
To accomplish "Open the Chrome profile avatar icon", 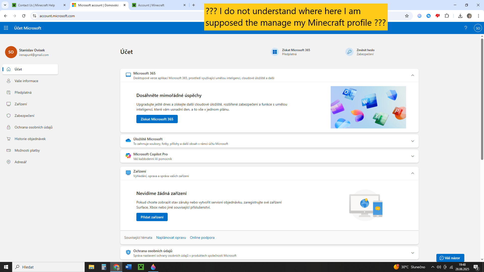I will [469, 16].
